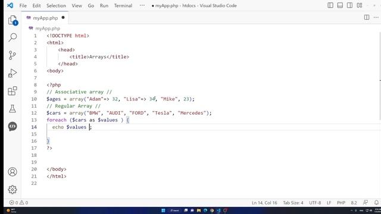The width and height of the screenshot is (381, 214).
Task: Toggle the primary side bar layout icon
Action: tap(330, 5)
